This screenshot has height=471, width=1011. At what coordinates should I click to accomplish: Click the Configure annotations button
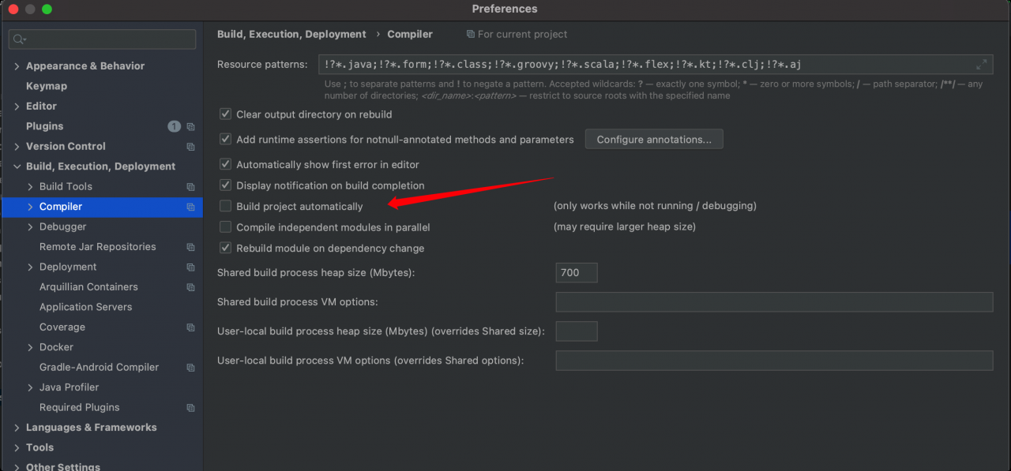click(654, 140)
